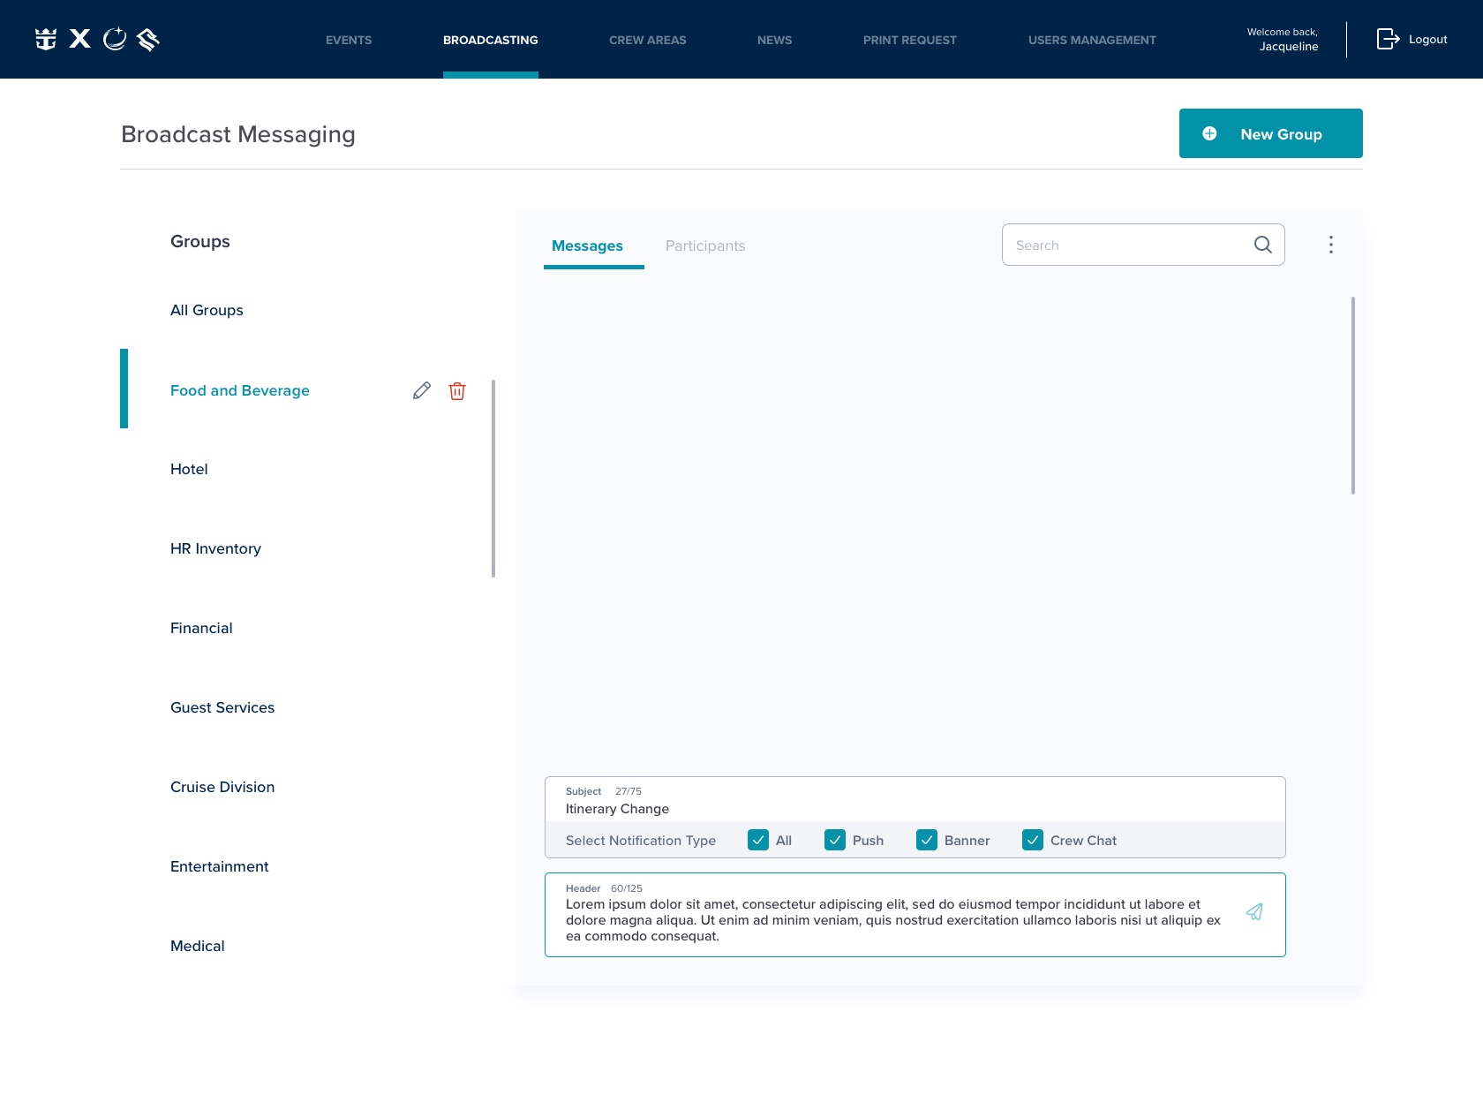This screenshot has height=1110, width=1483.
Task: Disable the Crew Chat checkbox
Action: (x=1033, y=840)
